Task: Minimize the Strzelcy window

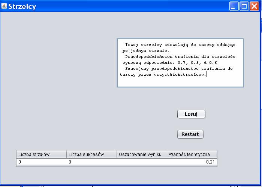Action: (234, 6)
